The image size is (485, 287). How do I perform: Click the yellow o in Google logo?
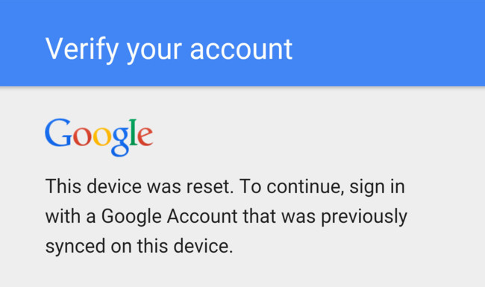(x=102, y=136)
